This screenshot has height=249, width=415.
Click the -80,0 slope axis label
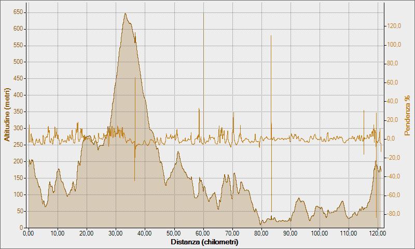pyautogui.click(x=394, y=214)
